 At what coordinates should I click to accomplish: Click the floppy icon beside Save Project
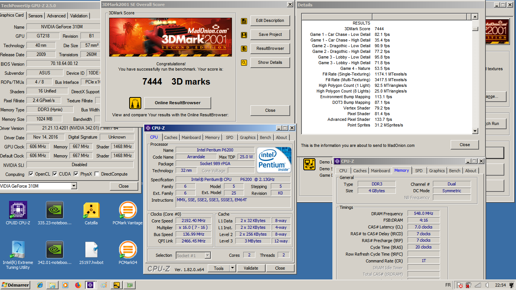pyautogui.click(x=244, y=35)
